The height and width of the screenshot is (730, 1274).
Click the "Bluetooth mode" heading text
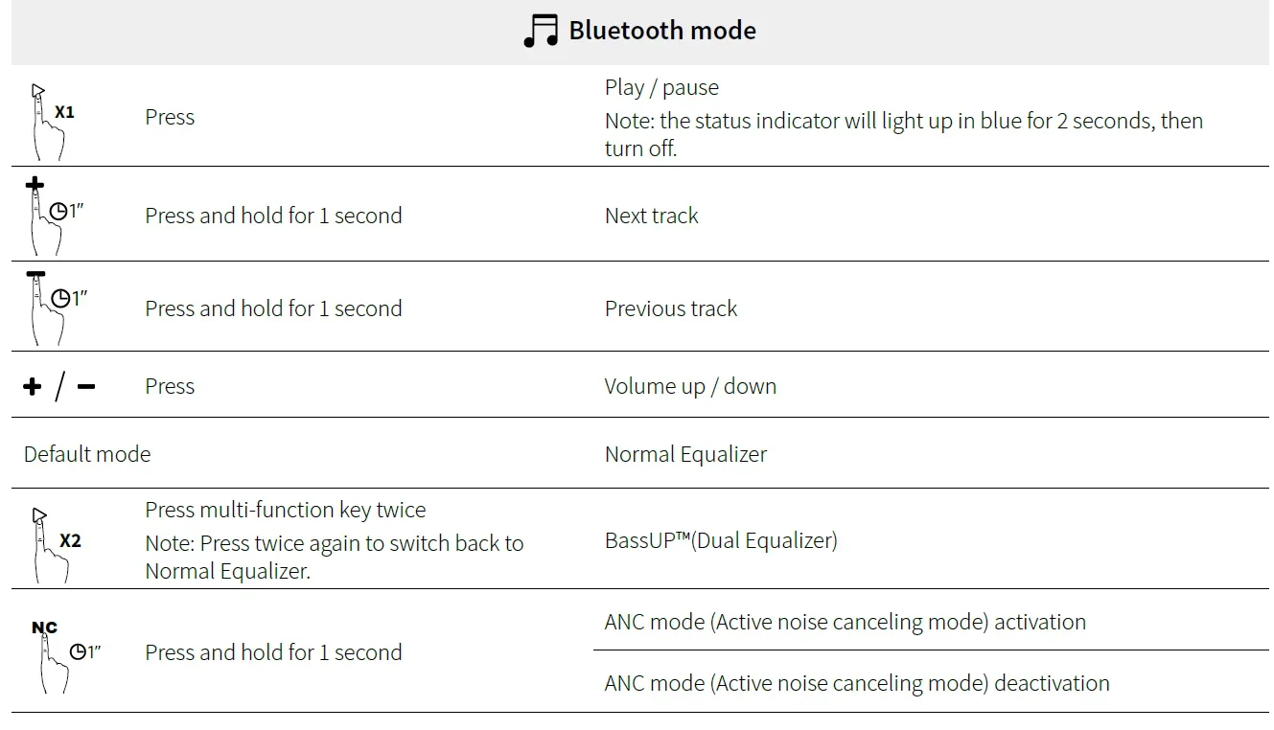point(662,31)
